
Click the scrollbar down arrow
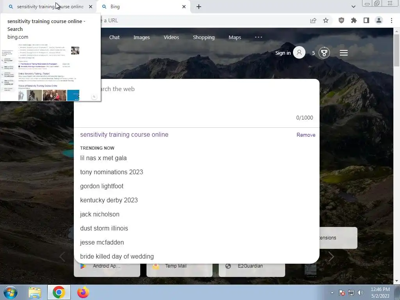pos(396,281)
